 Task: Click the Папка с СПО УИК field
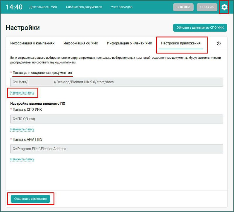(x=116, y=119)
